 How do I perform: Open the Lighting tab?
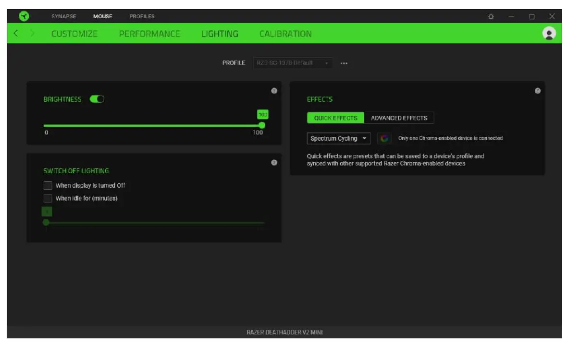tap(220, 34)
